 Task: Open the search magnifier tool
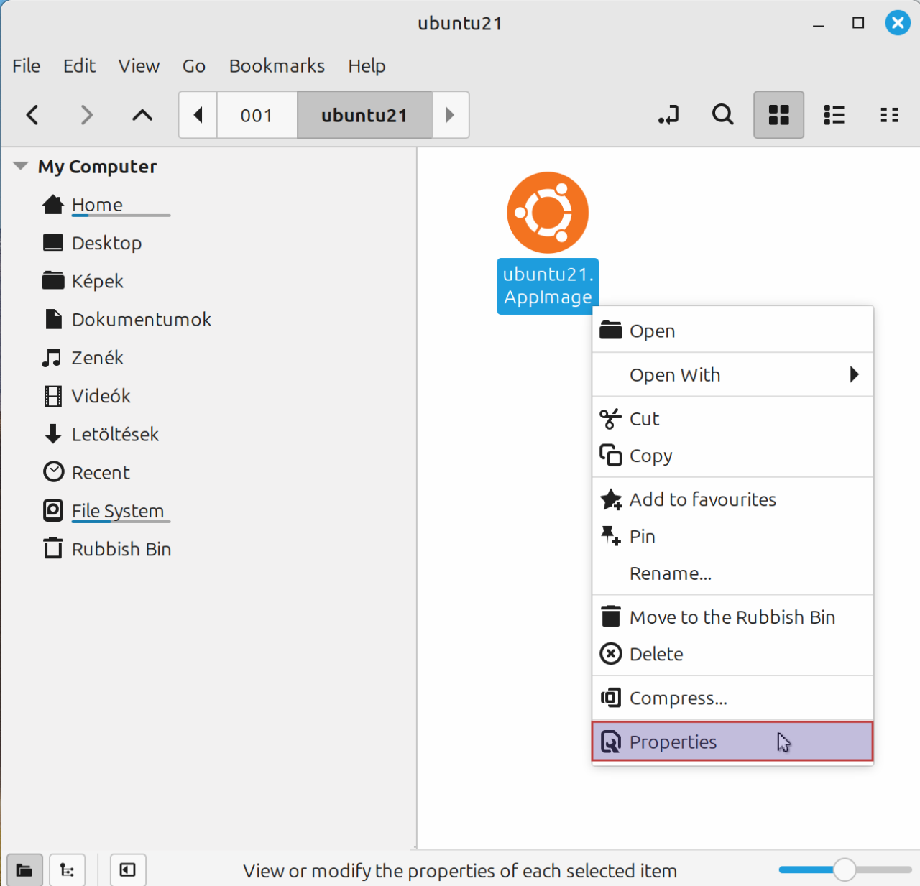(723, 115)
